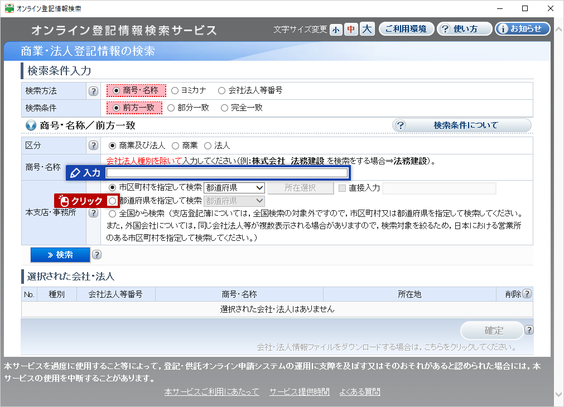Open 本サービスご利用にあたって link

(211, 391)
